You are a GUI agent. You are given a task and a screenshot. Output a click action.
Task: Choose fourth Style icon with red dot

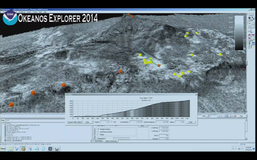(253, 38)
